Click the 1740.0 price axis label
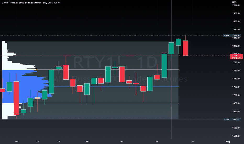Screen dimensions: 244x144 point(236,79)
